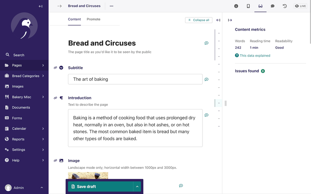Viewport: 311px width, 194px height.
Task: Add a comment to the Introduction field
Action: [206, 115]
